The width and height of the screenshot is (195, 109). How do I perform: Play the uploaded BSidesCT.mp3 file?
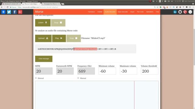click(59, 38)
